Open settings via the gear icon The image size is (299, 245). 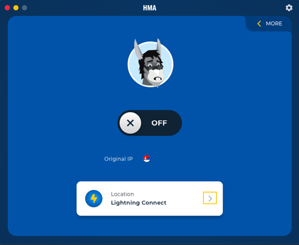point(289,8)
